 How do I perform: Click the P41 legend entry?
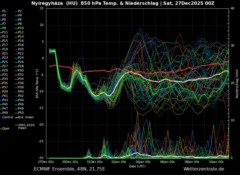(5, 96)
